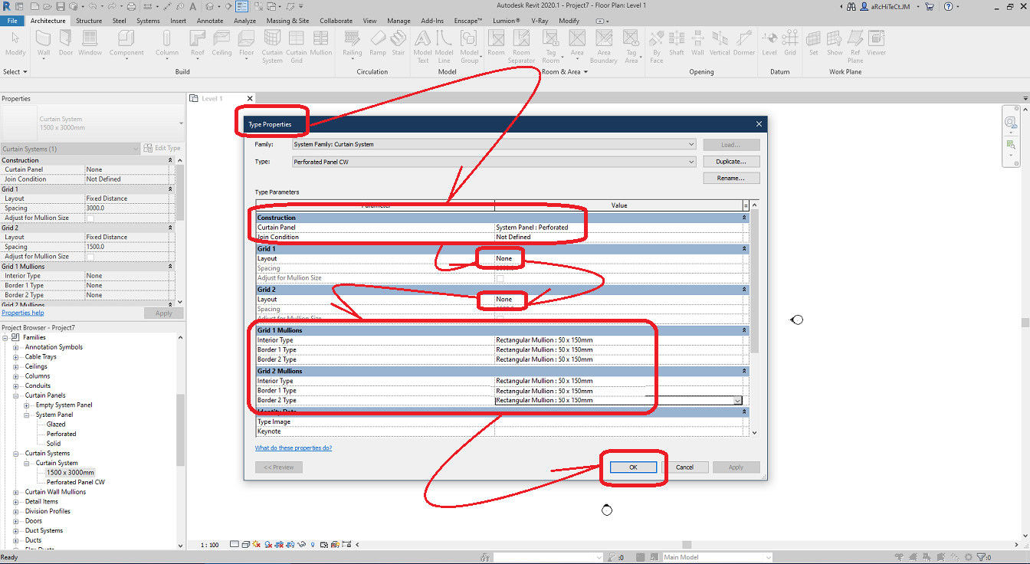Click the Duplicate button
The image size is (1030, 564).
[731, 161]
